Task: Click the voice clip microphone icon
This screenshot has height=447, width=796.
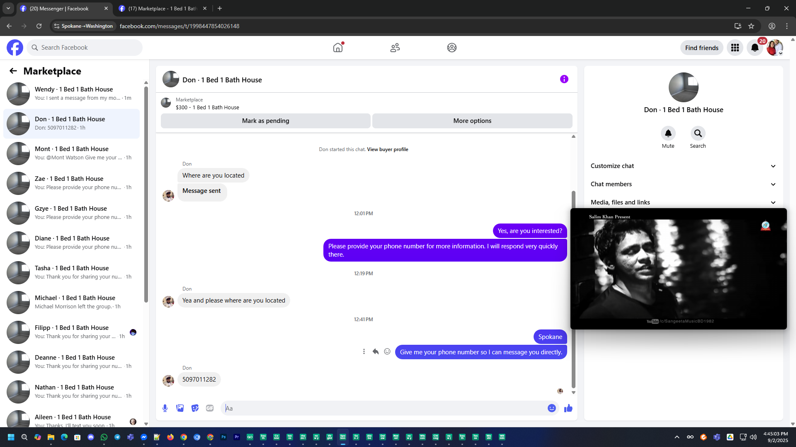Action: point(165,408)
